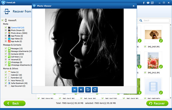Uncheck the Camera Roll checkbox
Viewport: 172px width, 110px height.
click(x=6, y=27)
